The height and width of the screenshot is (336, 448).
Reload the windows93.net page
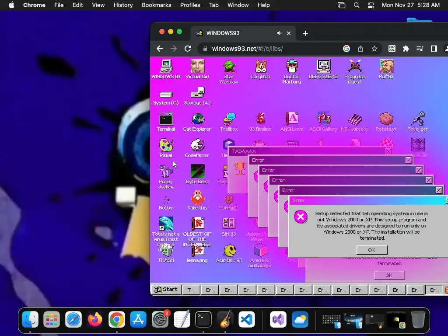[x=187, y=49]
